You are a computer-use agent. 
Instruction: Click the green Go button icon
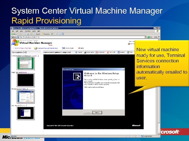(x=149, y=37)
